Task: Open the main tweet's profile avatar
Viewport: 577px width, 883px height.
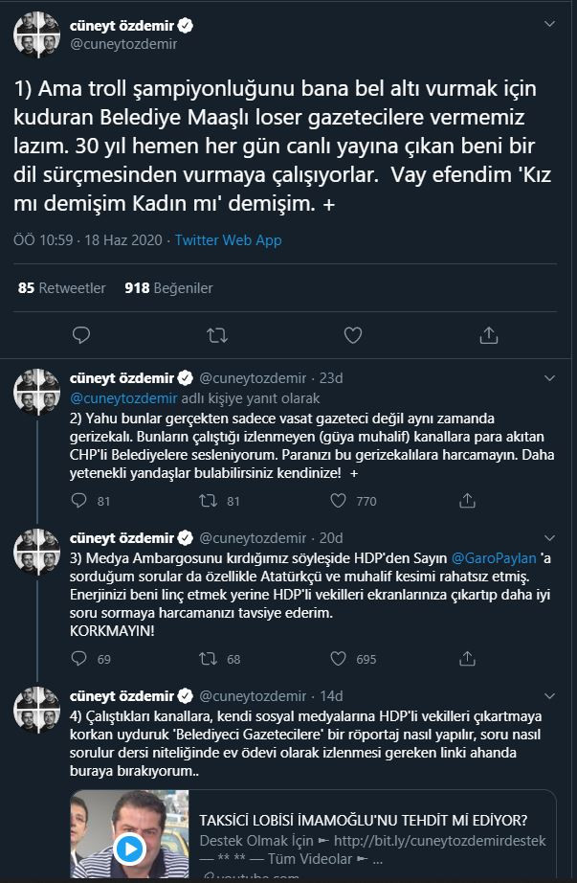Action: (36, 34)
